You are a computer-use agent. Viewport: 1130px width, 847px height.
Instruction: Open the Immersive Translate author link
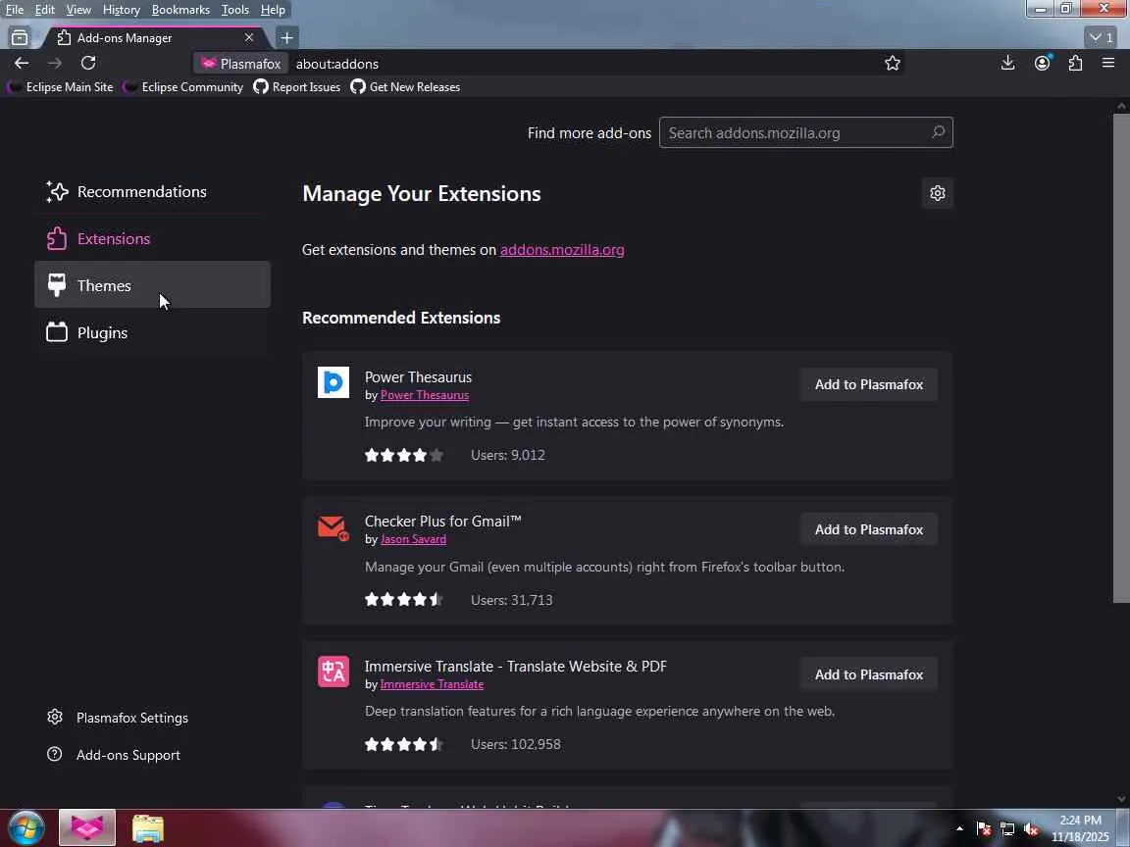point(432,684)
